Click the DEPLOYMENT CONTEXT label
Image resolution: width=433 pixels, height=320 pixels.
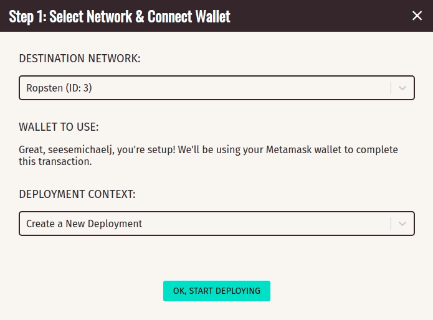tap(77, 194)
